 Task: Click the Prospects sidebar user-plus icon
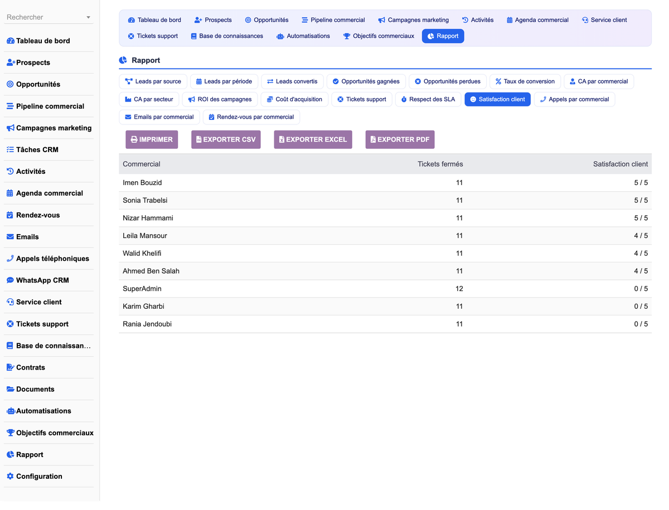(x=11, y=63)
